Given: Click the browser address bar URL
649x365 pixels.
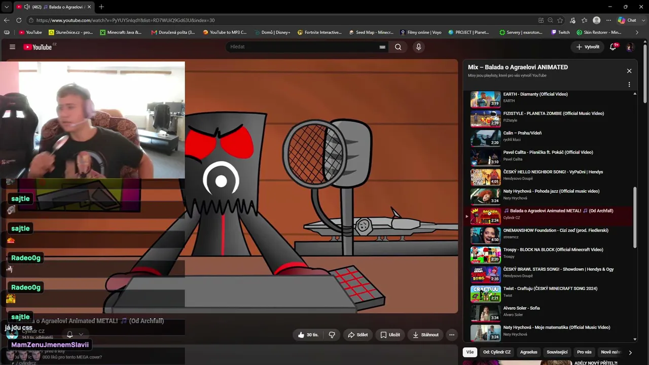Looking at the screenshot, I should pos(126,20).
